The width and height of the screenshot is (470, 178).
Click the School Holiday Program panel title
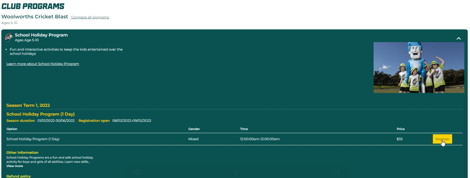coord(41,35)
